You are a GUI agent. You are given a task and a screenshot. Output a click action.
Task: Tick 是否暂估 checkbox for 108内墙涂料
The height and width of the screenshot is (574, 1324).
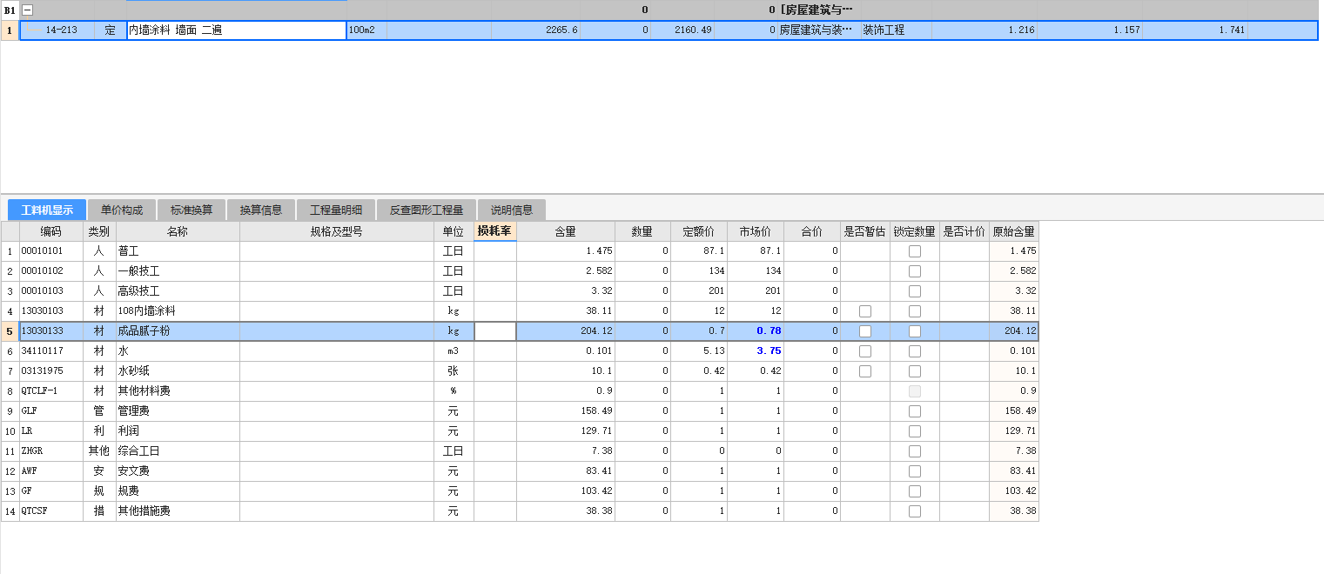coord(865,311)
